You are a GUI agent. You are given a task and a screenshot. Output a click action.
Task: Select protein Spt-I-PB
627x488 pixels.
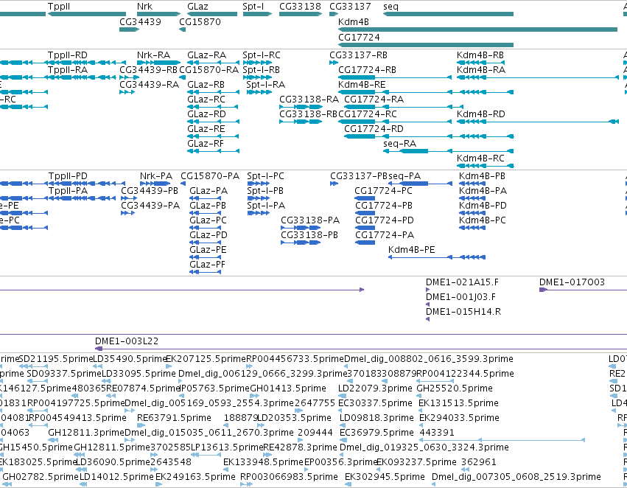coord(265,191)
